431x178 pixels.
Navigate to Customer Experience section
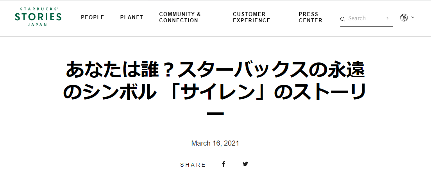tap(251, 17)
